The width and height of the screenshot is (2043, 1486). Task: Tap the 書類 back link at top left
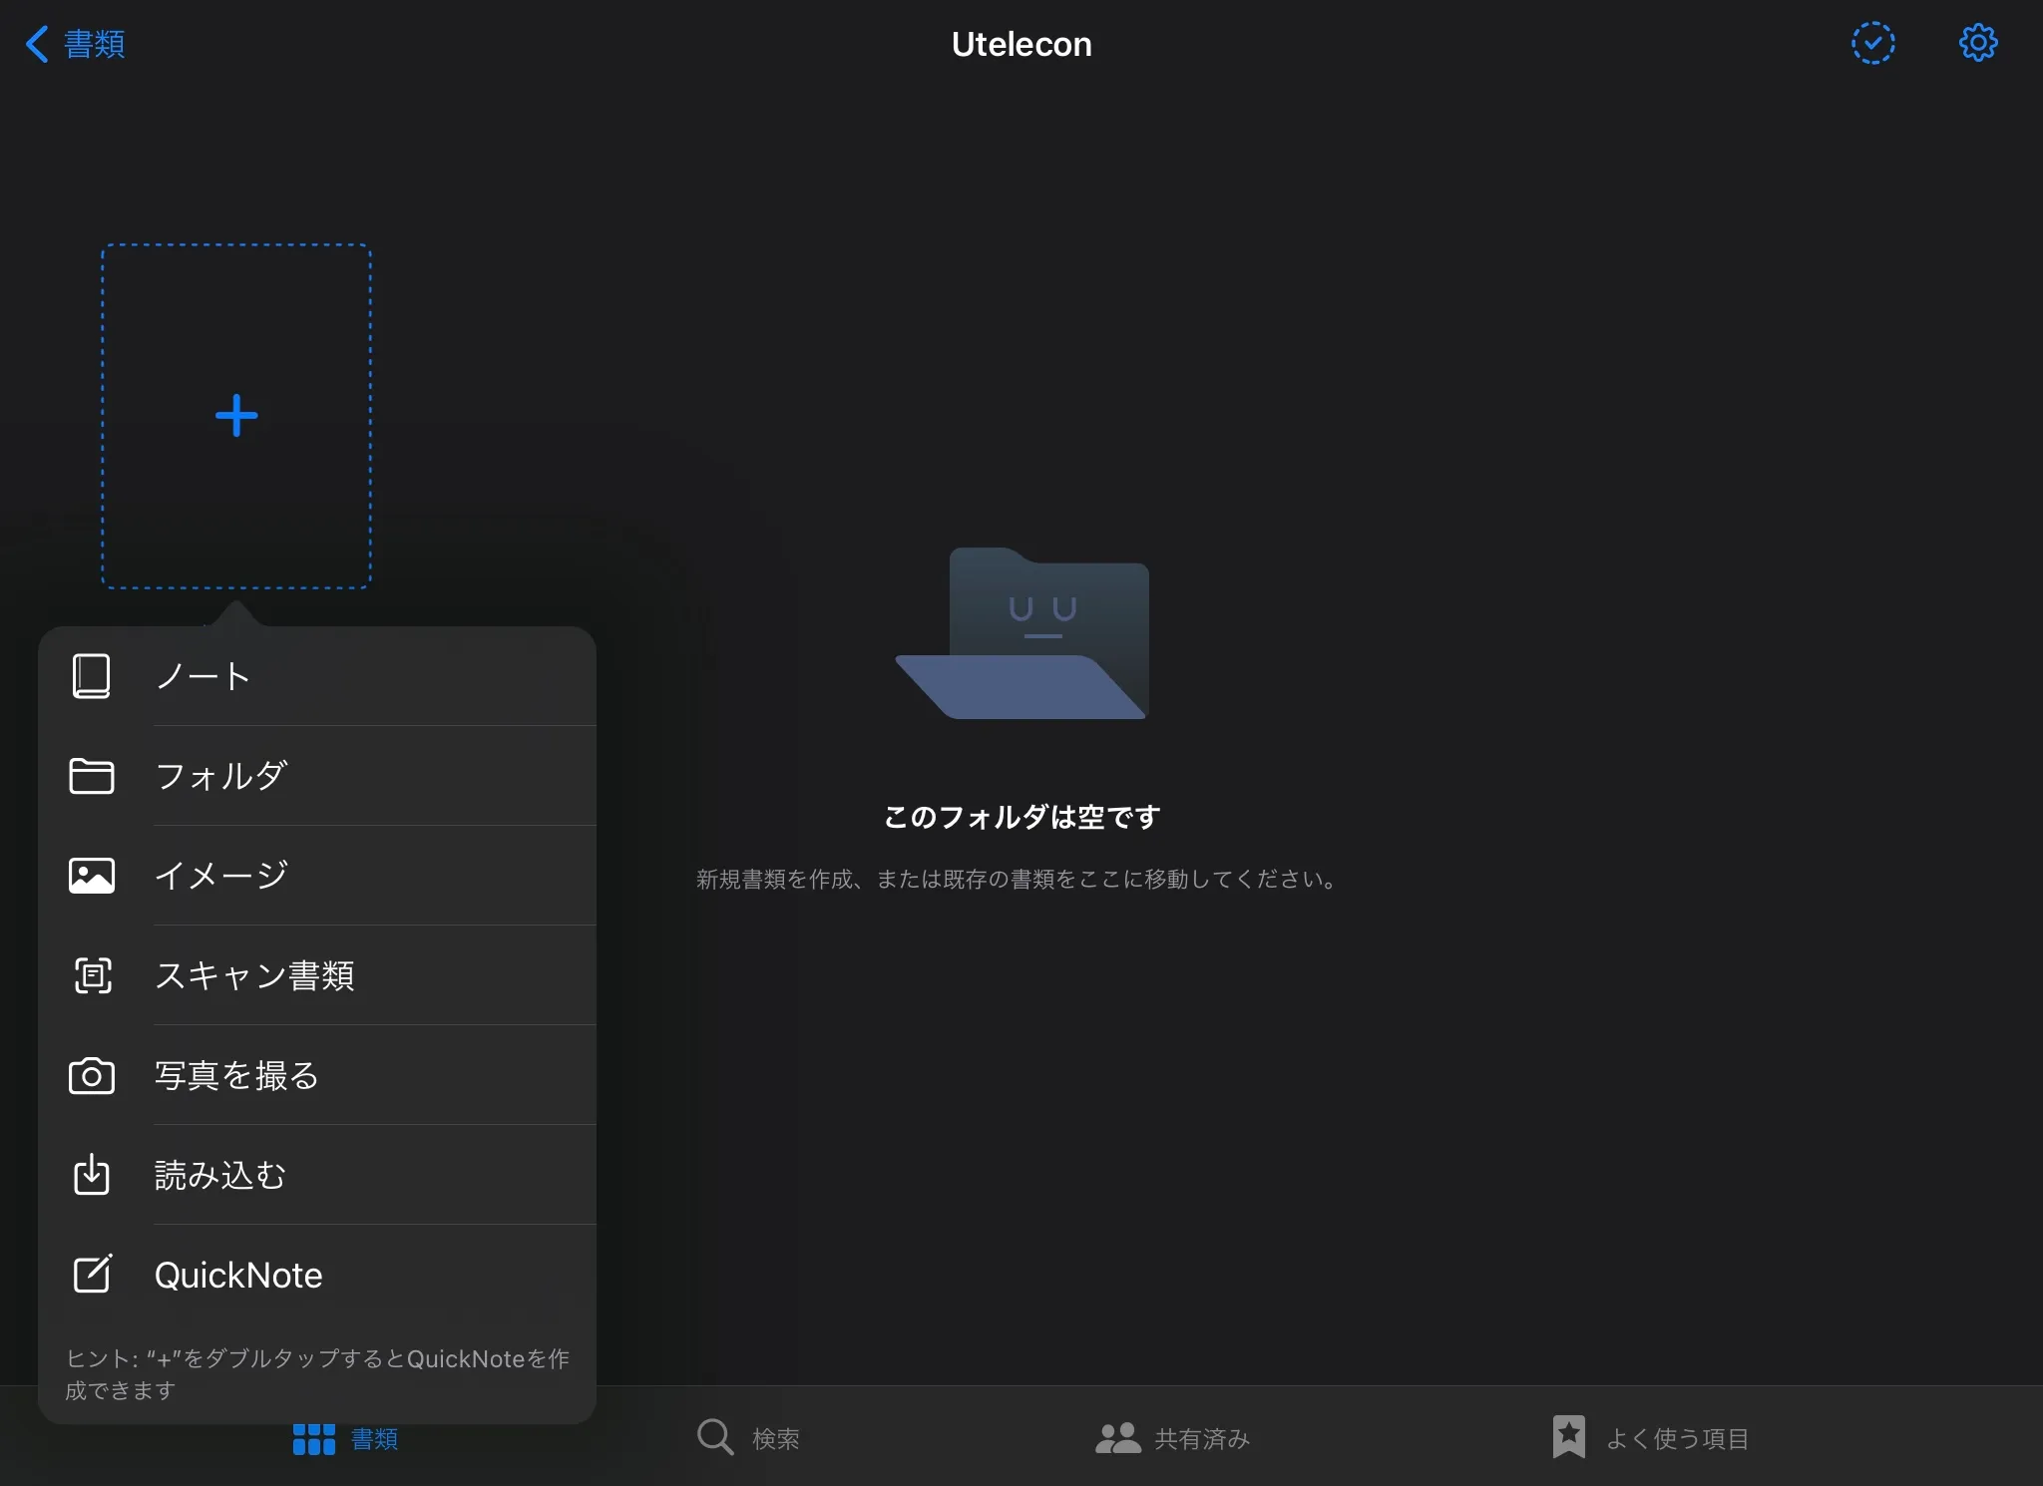tap(94, 44)
